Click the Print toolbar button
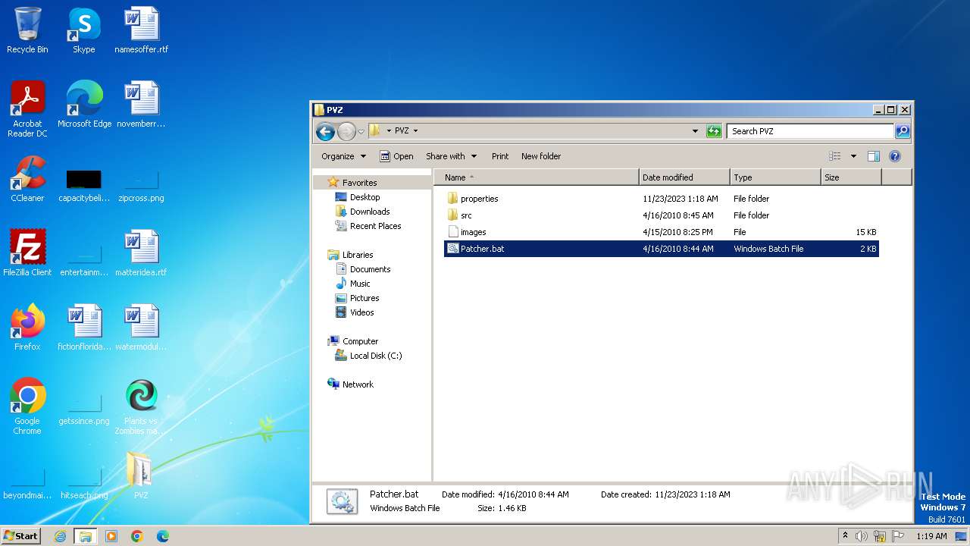The width and height of the screenshot is (970, 546). point(500,156)
